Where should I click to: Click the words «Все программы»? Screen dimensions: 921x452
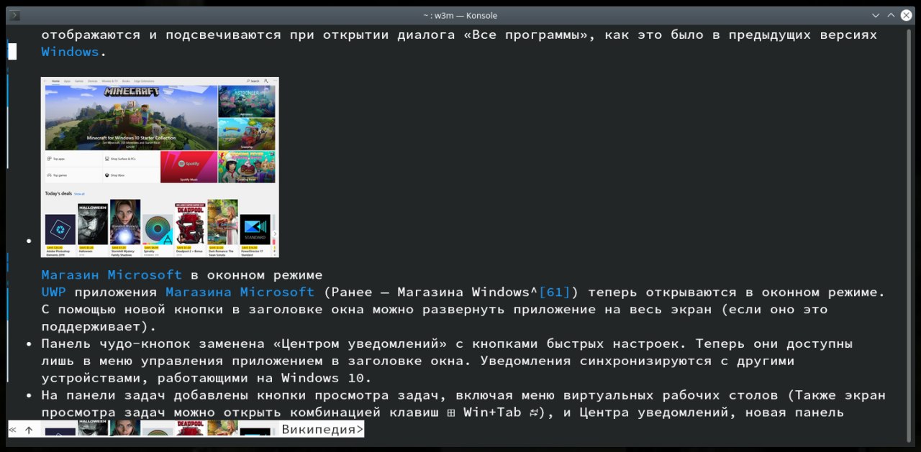[x=527, y=34]
